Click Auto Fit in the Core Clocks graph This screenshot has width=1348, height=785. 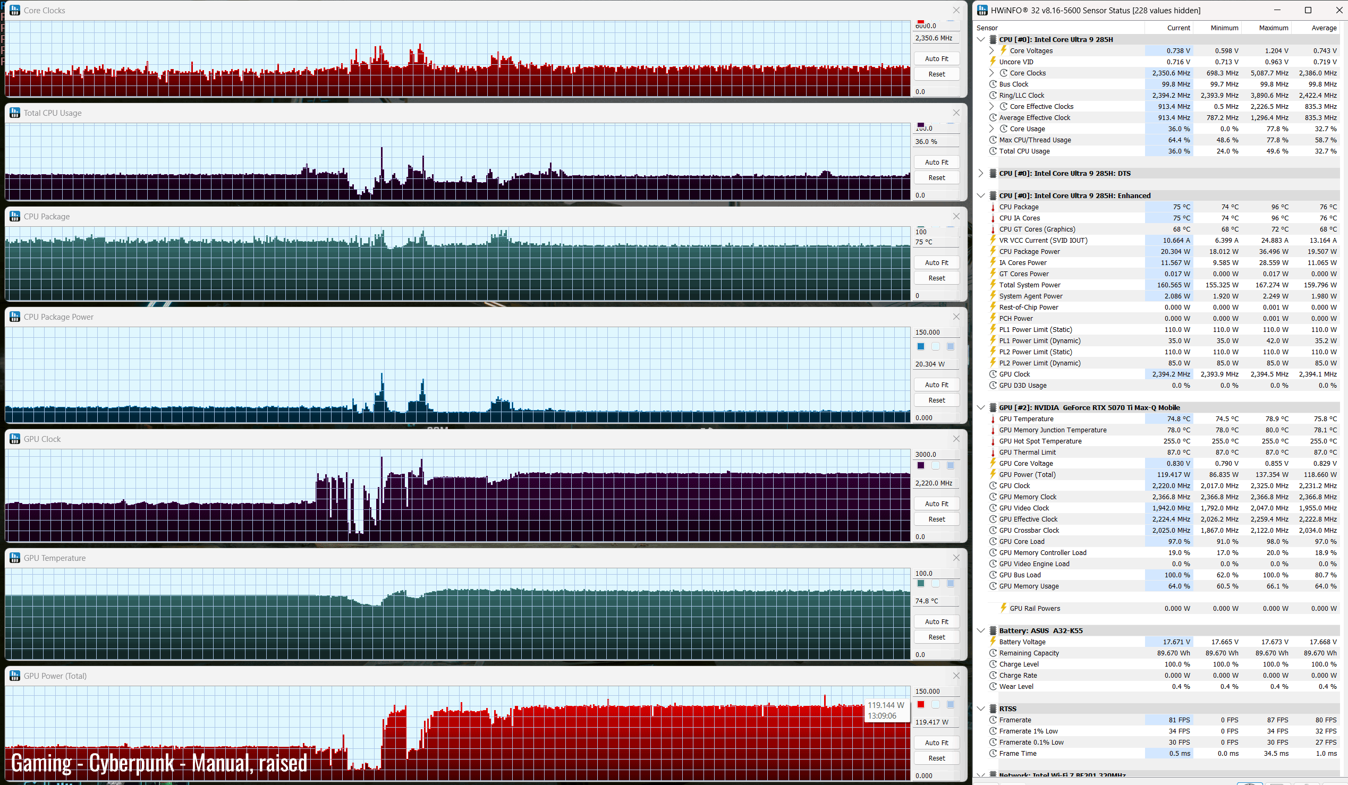point(936,59)
